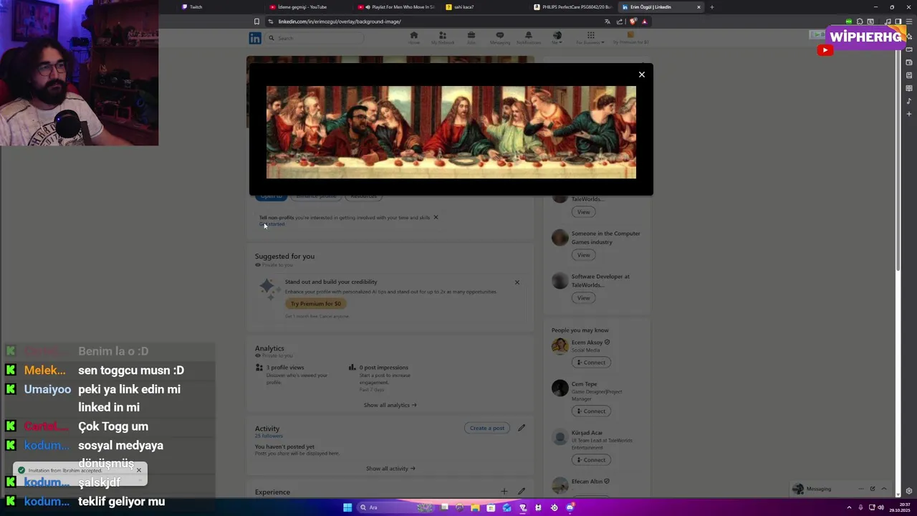The height and width of the screenshot is (516, 917).
Task: Click the browser address bar URL
Action: click(340, 21)
